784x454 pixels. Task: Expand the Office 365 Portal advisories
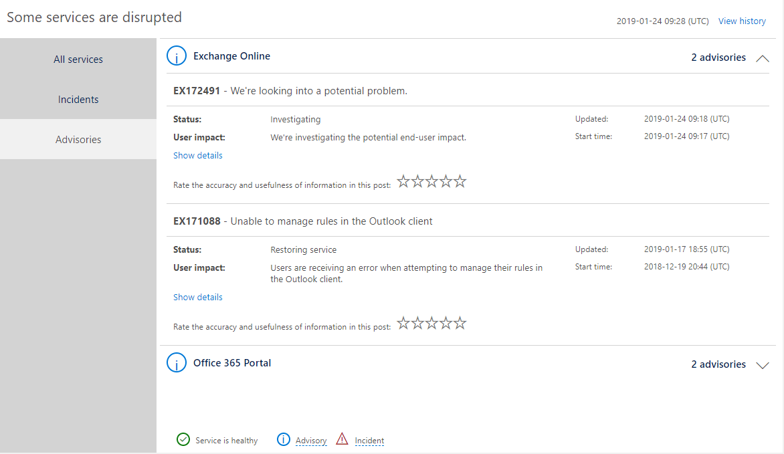762,365
